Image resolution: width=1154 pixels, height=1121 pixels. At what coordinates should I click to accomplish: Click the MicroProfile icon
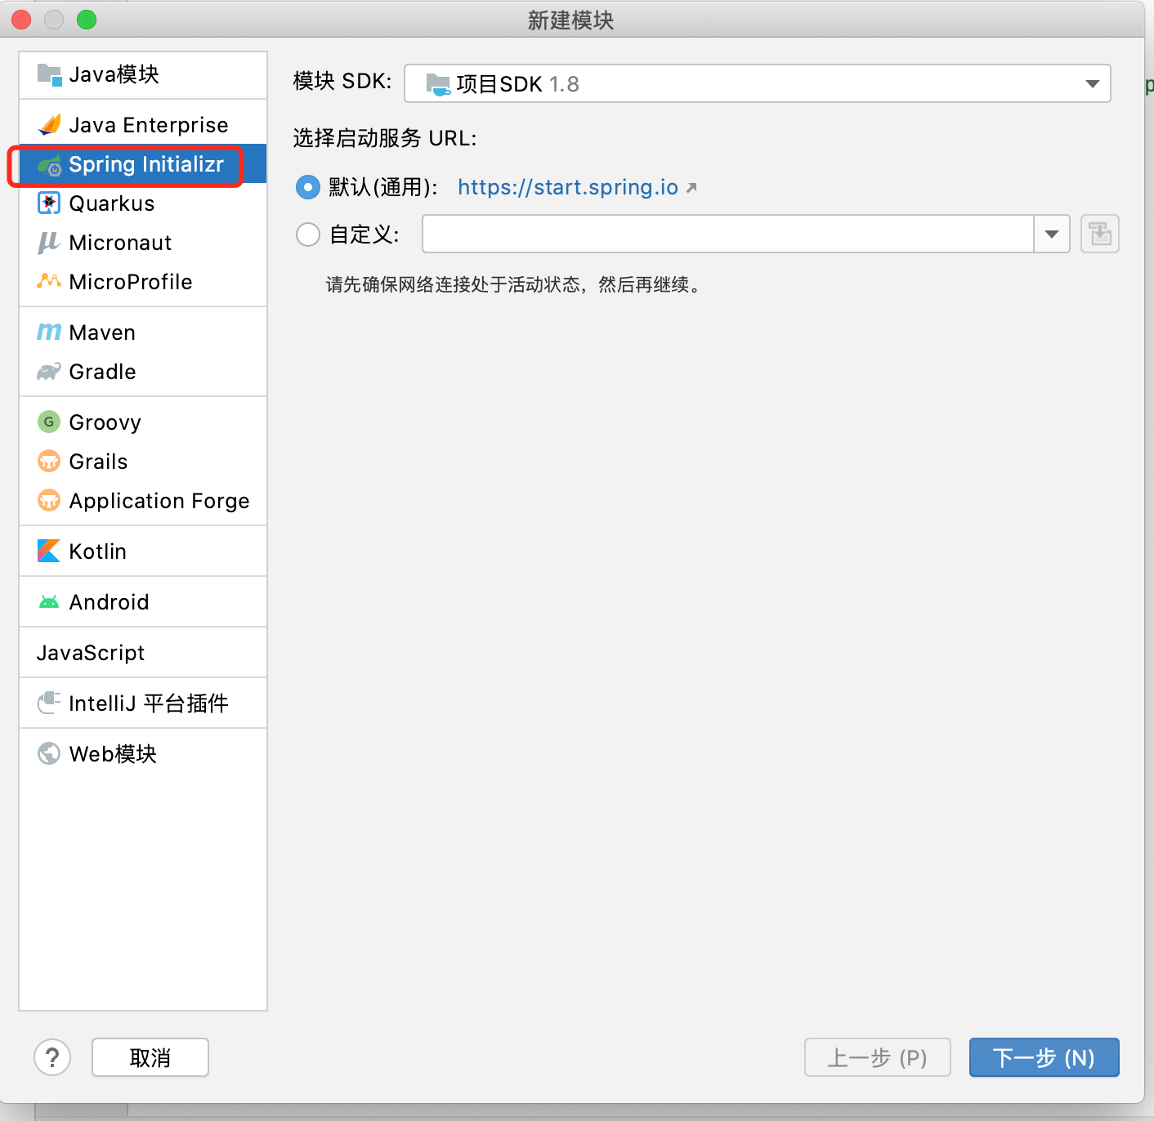[x=49, y=282]
